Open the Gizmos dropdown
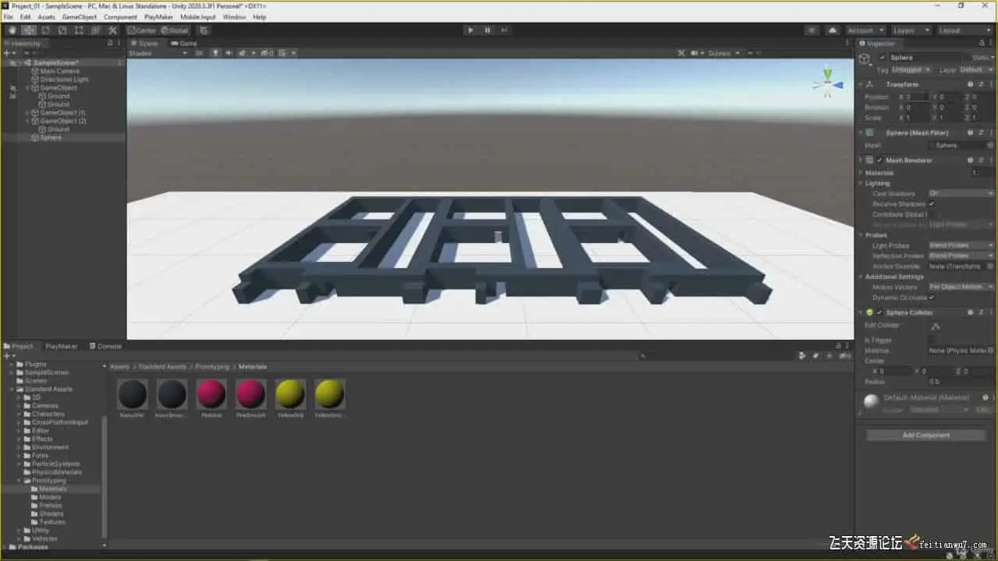998x561 pixels. pyautogui.click(x=723, y=53)
